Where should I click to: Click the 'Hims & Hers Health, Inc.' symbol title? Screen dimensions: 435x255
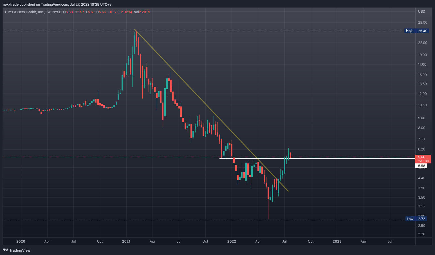[25, 12]
